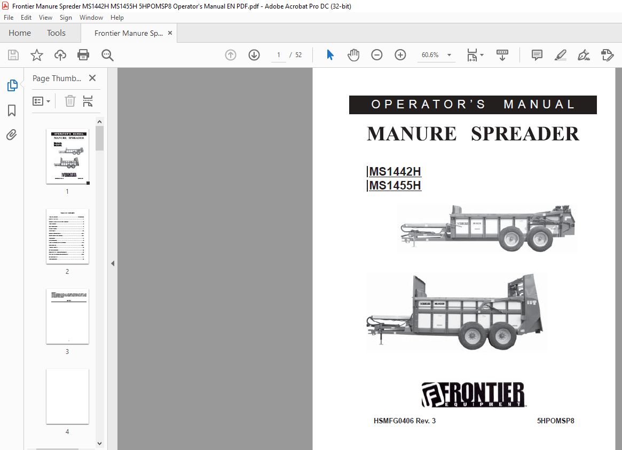Open the Sign menu
The width and height of the screenshot is (622, 450).
[x=66, y=18]
